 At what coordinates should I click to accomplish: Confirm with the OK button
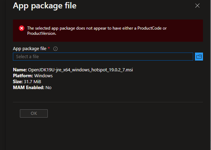34,113
